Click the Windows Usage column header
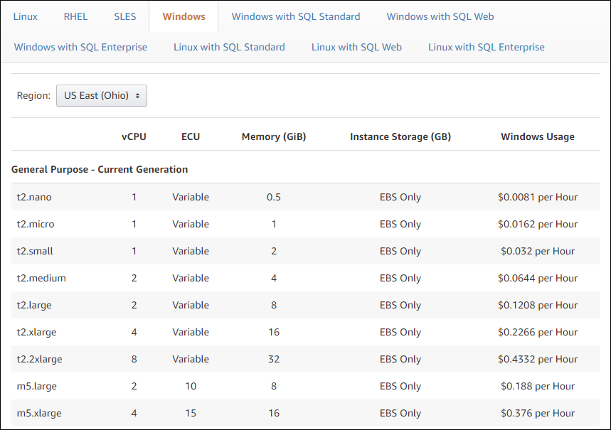The height and width of the screenshot is (430, 611). coord(537,136)
